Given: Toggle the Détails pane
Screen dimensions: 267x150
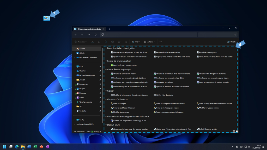Looking at the screenshot, I should point(231,42).
